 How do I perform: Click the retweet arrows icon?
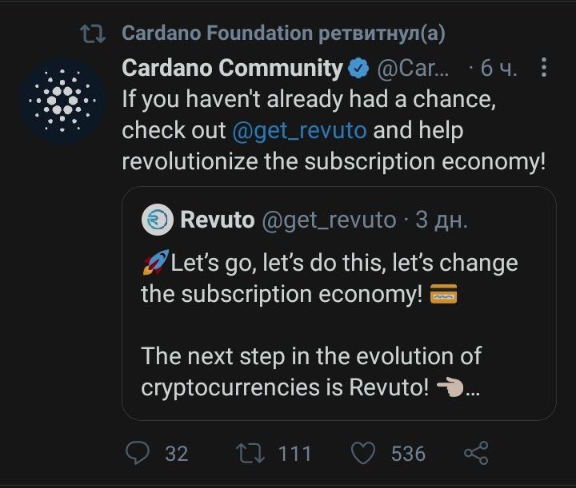(252, 454)
